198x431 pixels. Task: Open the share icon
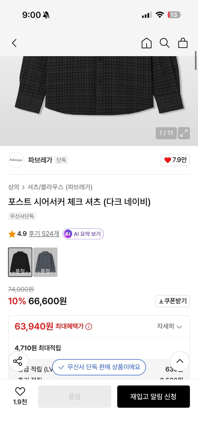(x=18, y=361)
